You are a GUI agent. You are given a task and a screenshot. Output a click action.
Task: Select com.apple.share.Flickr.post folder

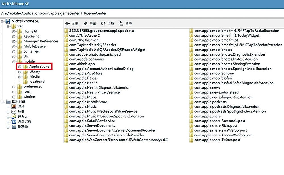pos(216,125)
